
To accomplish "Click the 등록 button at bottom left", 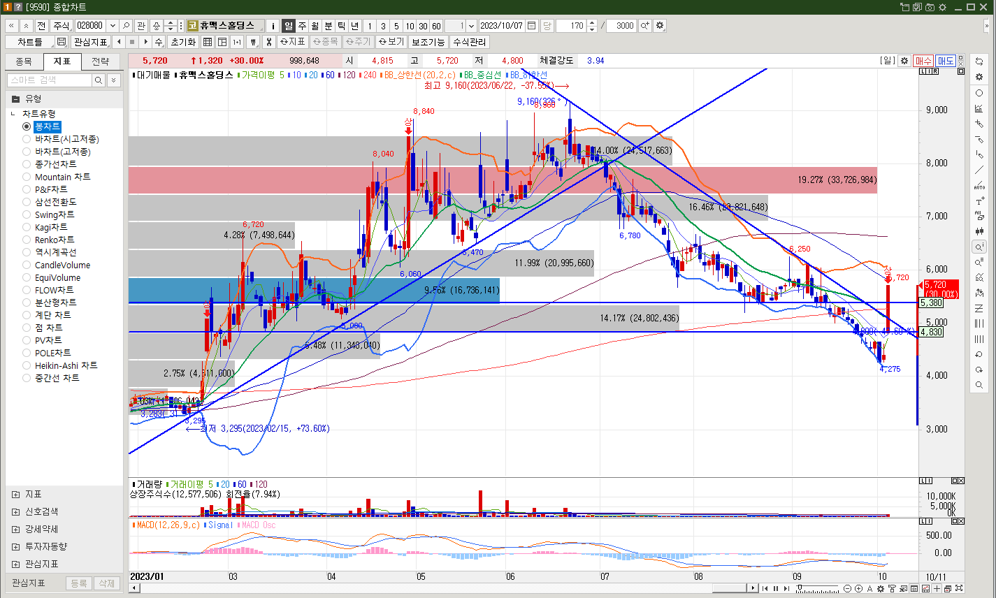I will coord(79,583).
